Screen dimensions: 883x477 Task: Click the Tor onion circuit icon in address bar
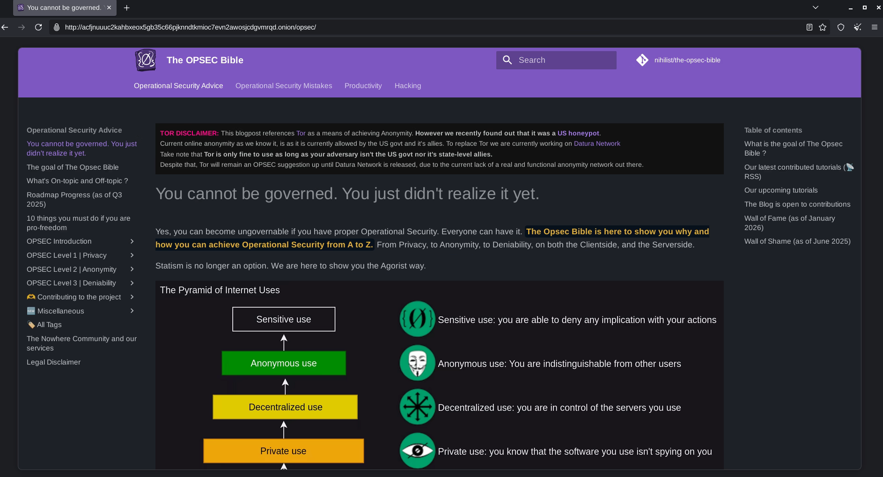tap(57, 27)
